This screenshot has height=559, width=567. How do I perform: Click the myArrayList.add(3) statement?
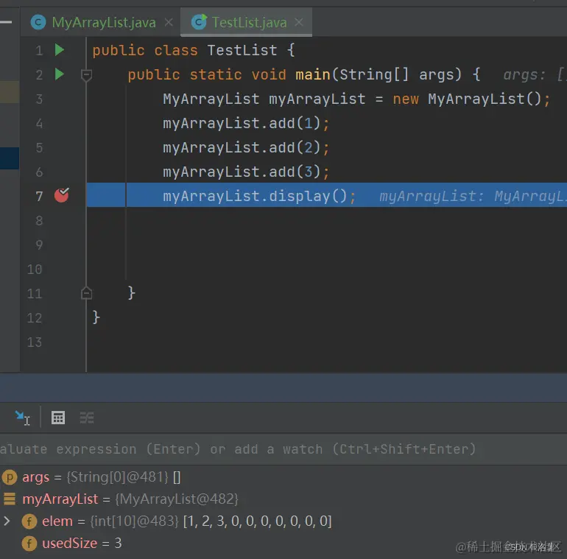pyautogui.click(x=246, y=172)
